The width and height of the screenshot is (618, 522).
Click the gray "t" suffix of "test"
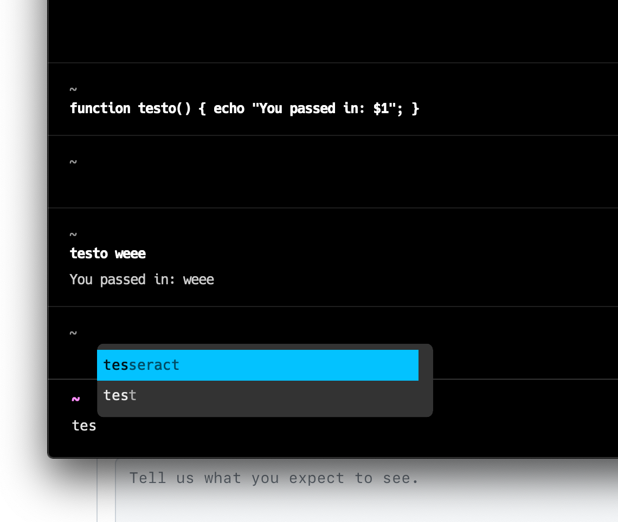(132, 395)
